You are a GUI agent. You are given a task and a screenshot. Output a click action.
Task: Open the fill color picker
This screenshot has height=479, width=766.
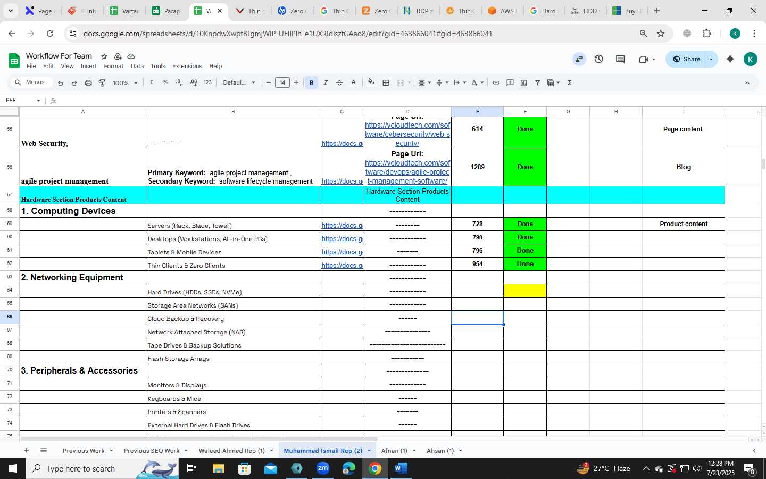(371, 82)
